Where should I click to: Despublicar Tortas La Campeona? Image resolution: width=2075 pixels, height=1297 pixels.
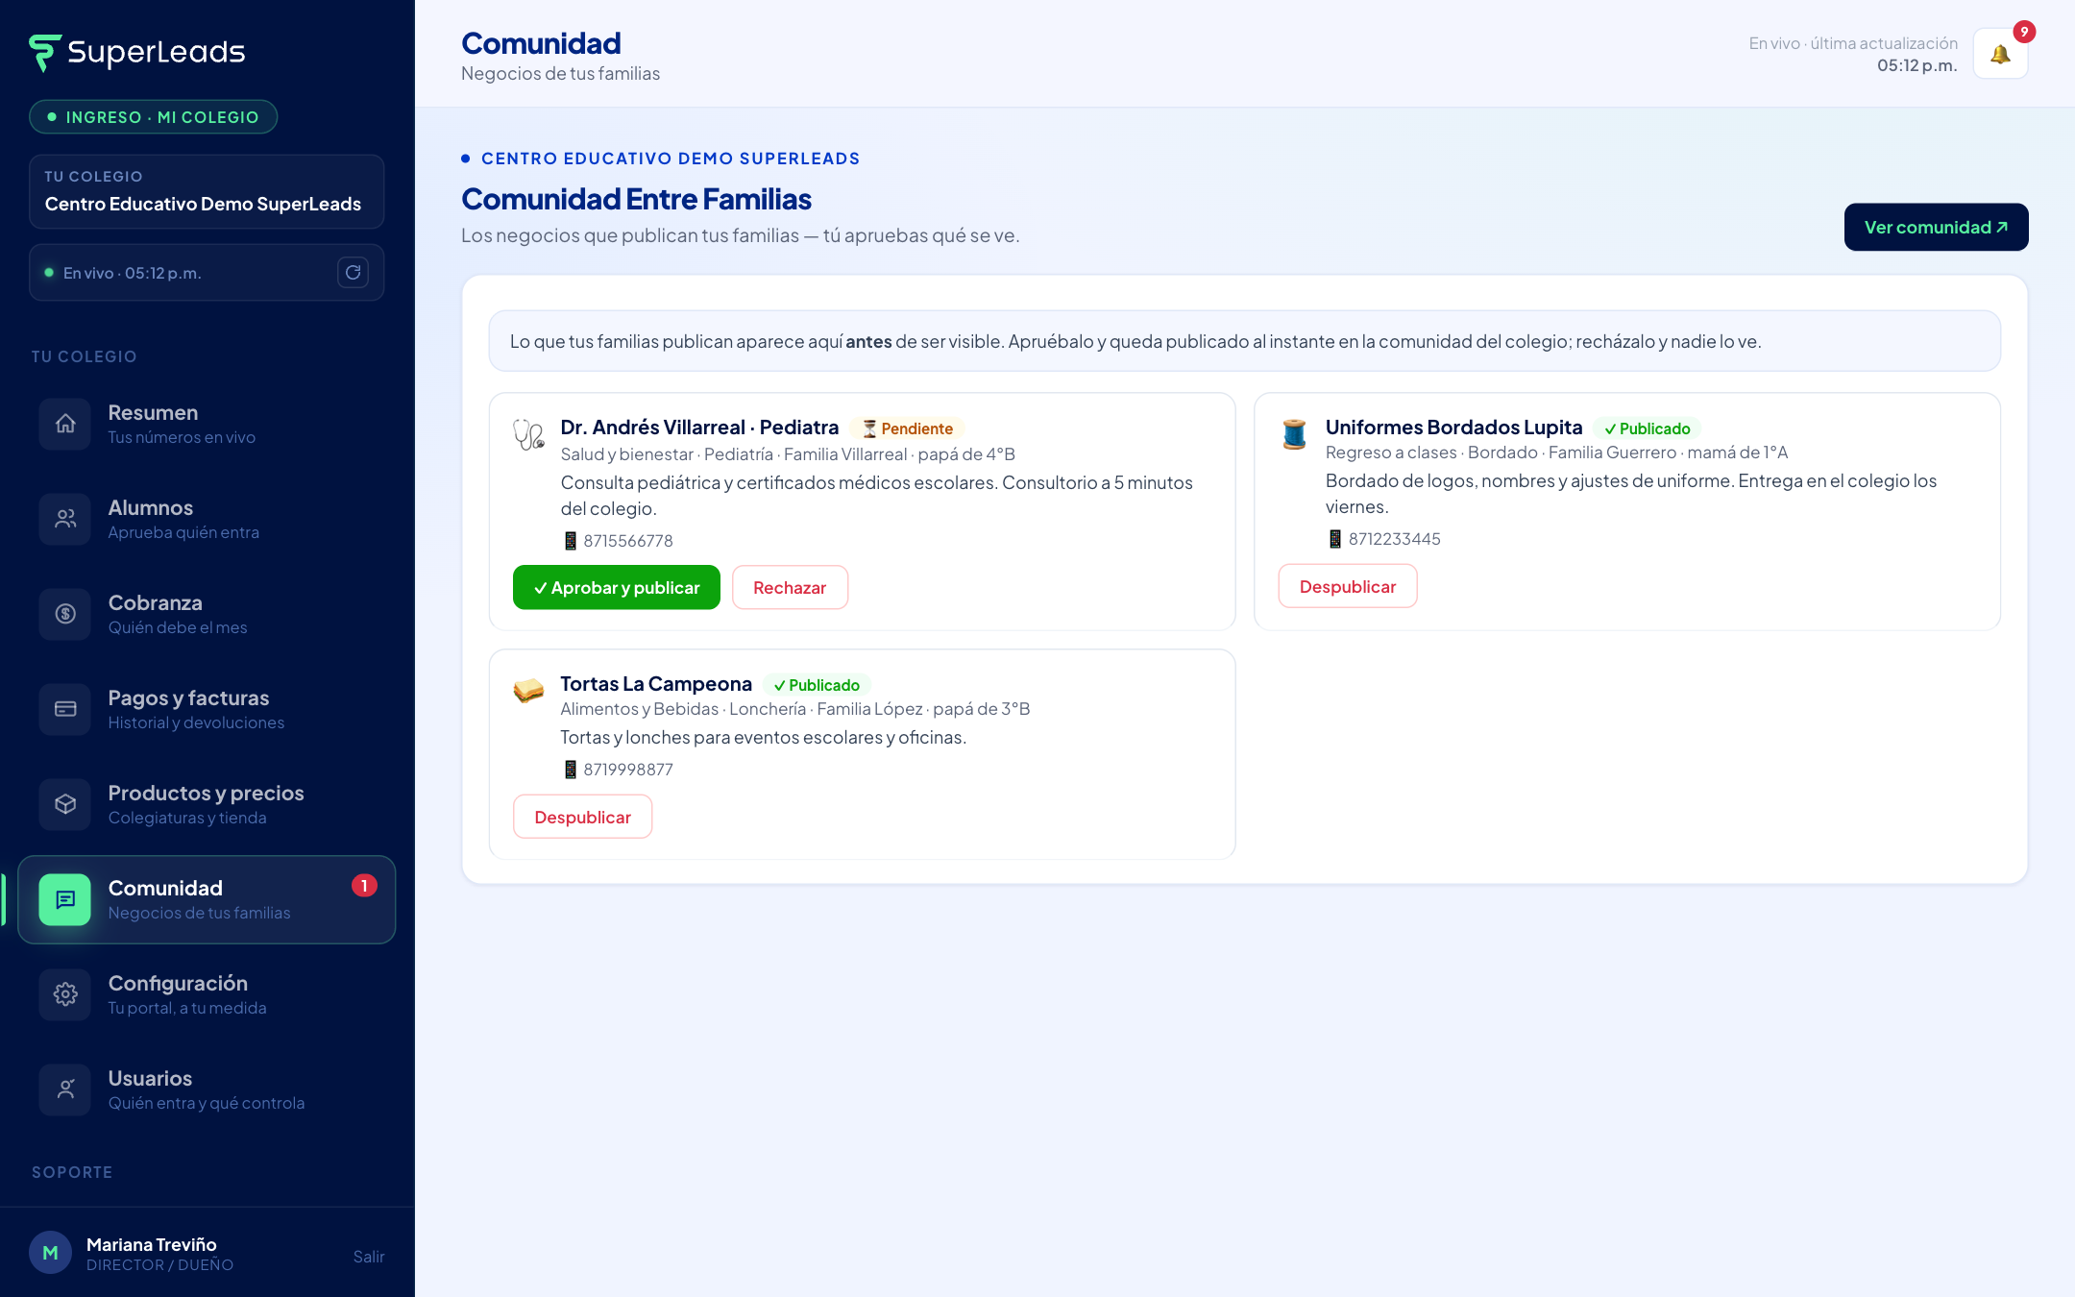(582, 817)
